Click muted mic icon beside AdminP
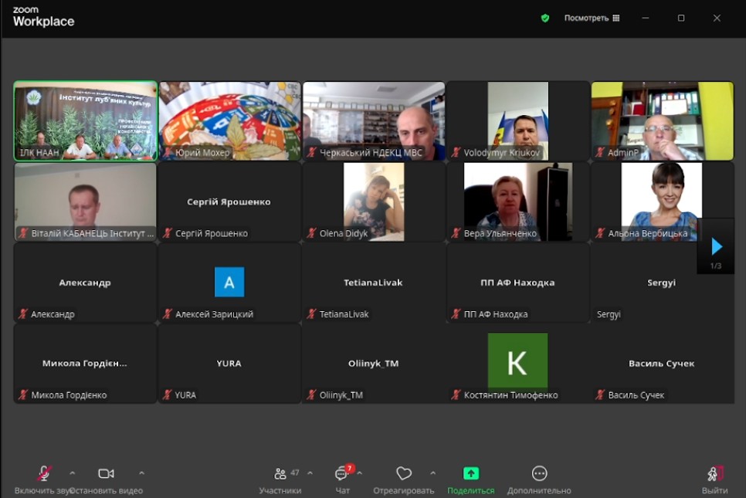 (600, 153)
